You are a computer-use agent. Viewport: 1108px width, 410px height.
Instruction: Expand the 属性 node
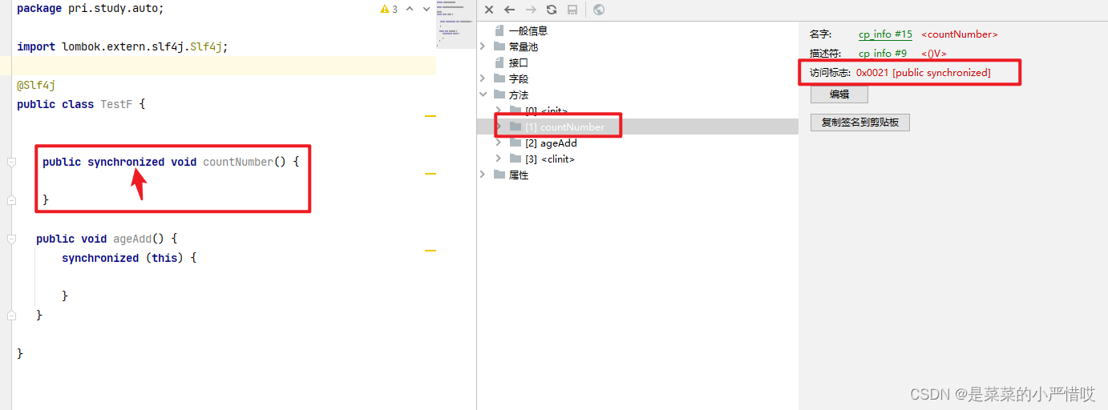coord(483,175)
